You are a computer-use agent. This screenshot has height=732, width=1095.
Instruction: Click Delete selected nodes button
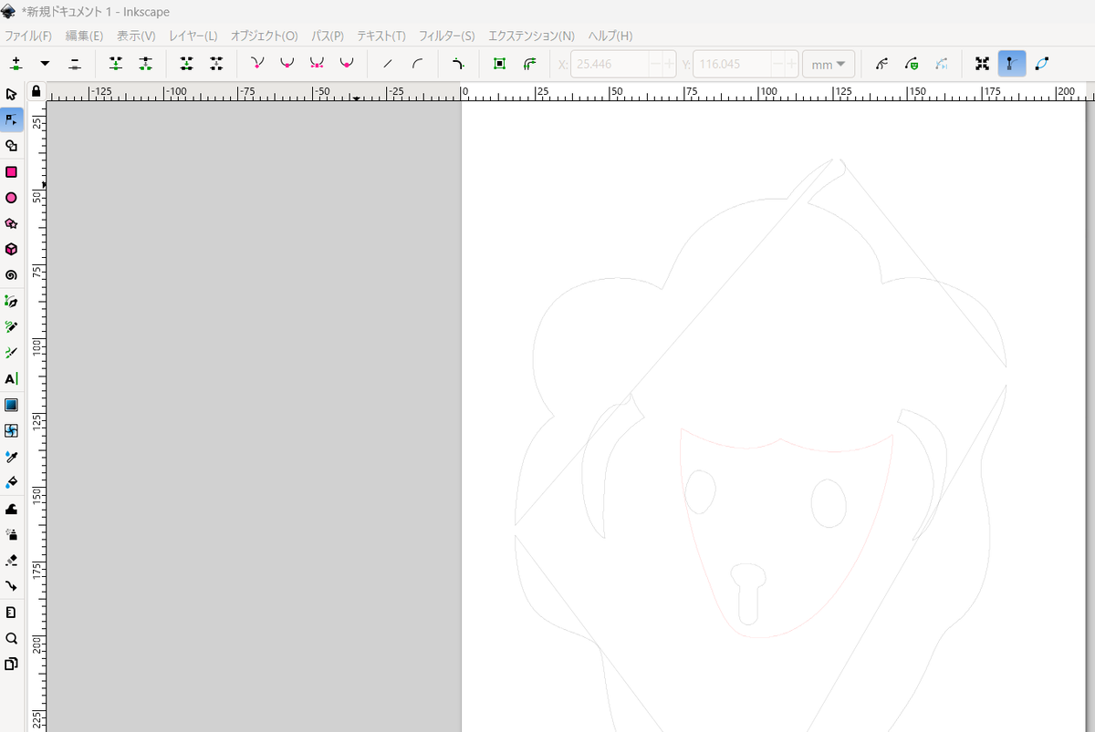point(75,64)
